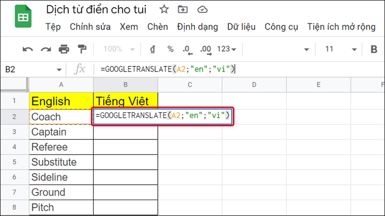The image size is (385, 216).
Task: Select the cell containing Coach
Action: point(61,117)
